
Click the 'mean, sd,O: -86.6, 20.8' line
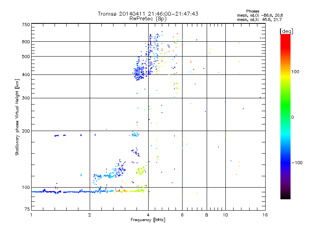pos(260,15)
